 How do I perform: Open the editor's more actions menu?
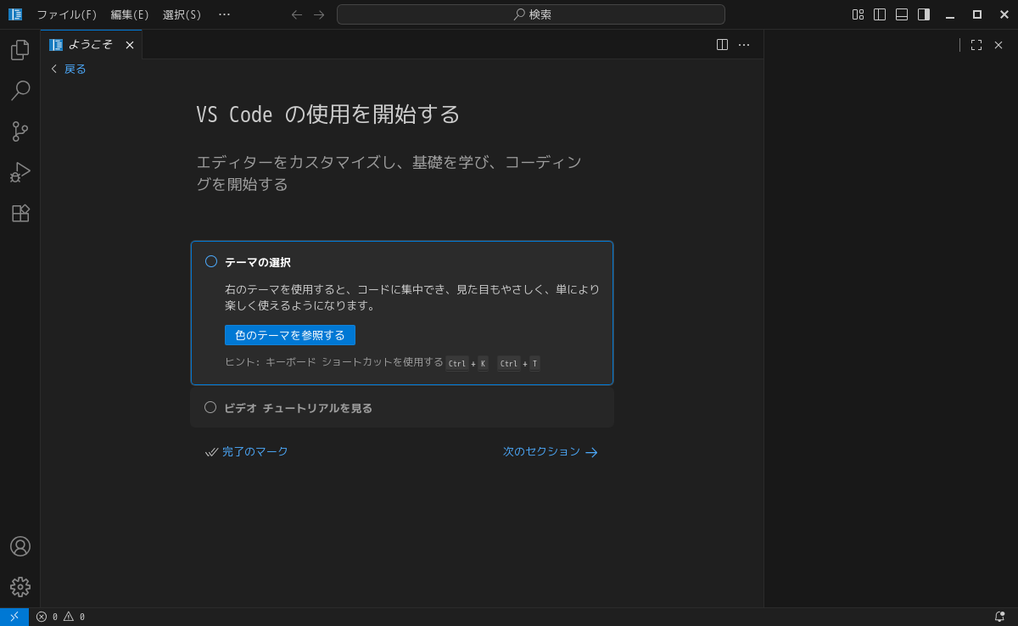coord(744,45)
